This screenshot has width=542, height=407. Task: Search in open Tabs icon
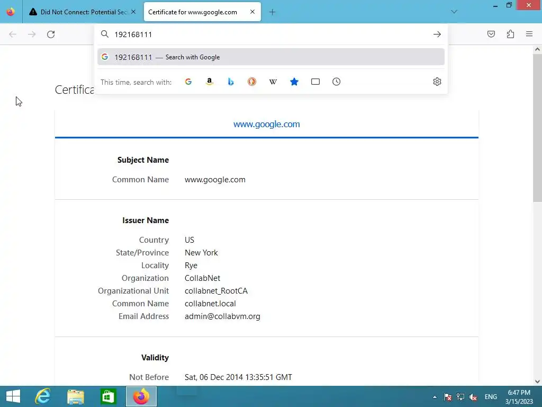coord(315,82)
